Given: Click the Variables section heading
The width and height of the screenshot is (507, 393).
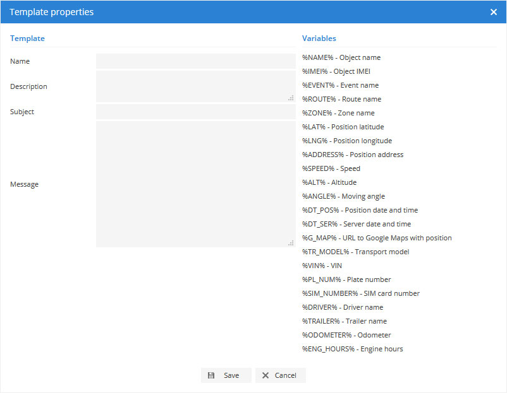Looking at the screenshot, I should 319,38.
